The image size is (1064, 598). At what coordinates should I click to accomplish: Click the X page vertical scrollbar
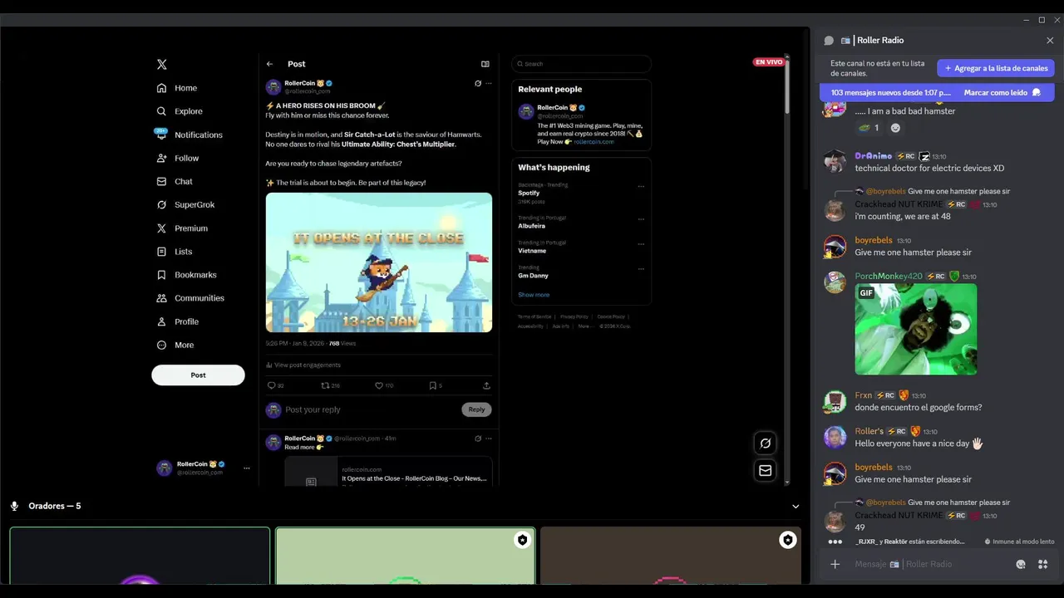click(786, 87)
